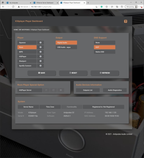Screen dimensions: 144x158
Task: Click the Roon Type value Antipodes D2
Action: click(69, 113)
